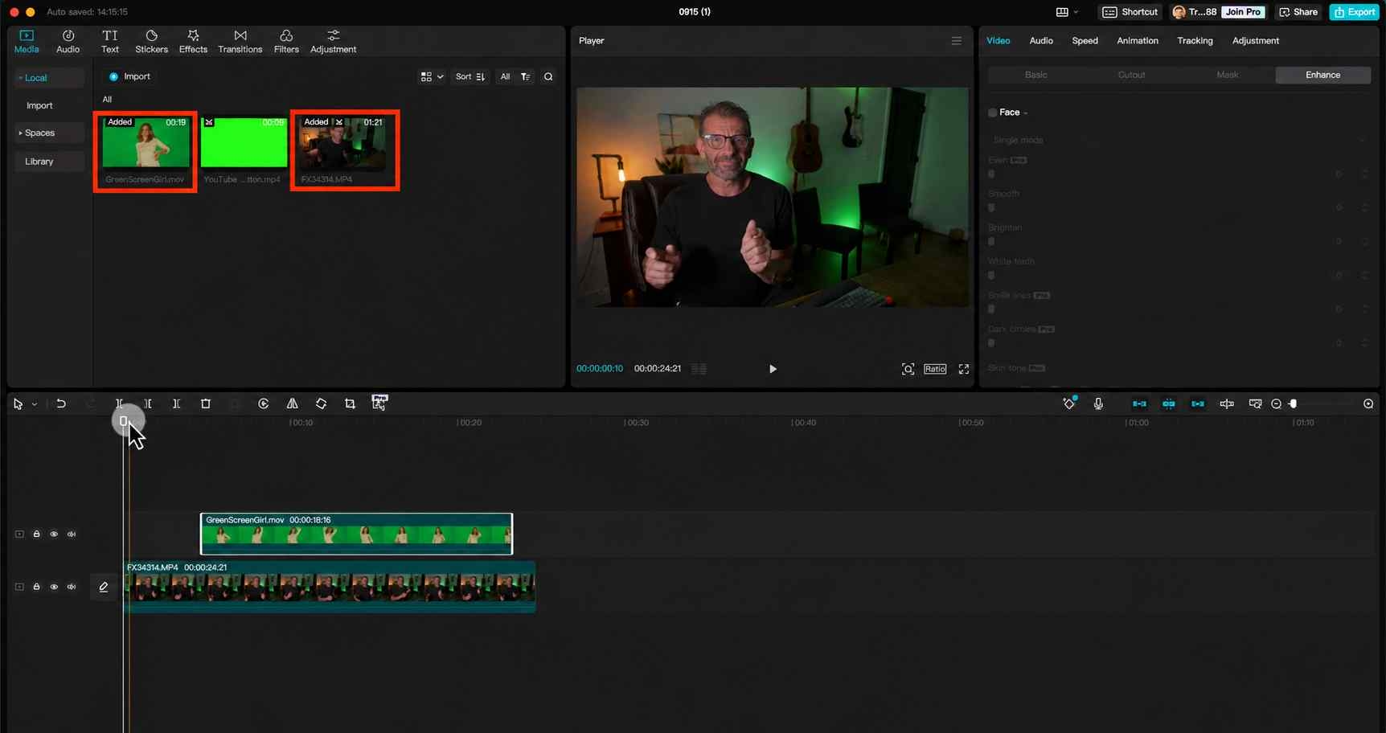Open the Text tab

point(110,41)
